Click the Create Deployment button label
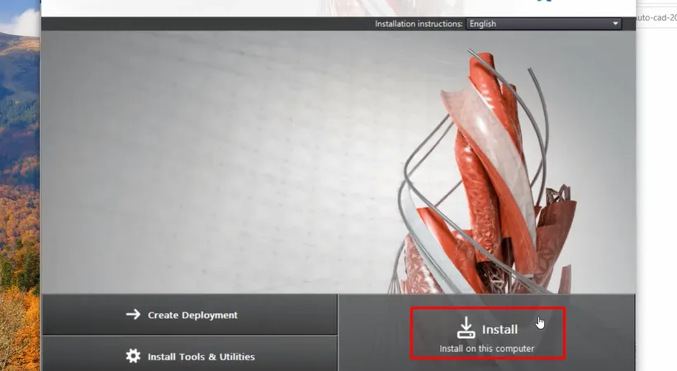Viewport: 677px width, 371px height. click(192, 315)
